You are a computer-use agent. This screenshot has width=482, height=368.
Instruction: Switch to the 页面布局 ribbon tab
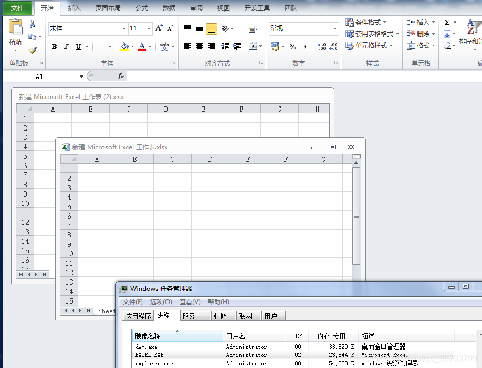pos(108,8)
